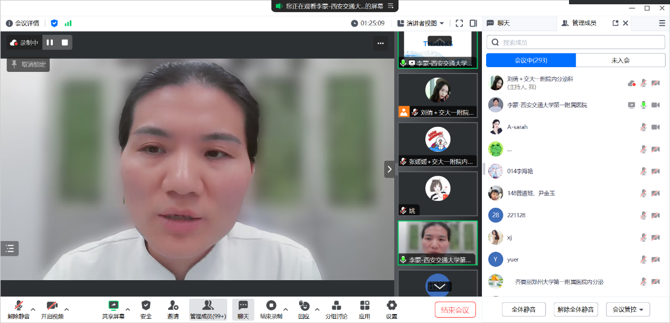Open 回应 reactions
This screenshot has height=323, width=670.
(304, 310)
